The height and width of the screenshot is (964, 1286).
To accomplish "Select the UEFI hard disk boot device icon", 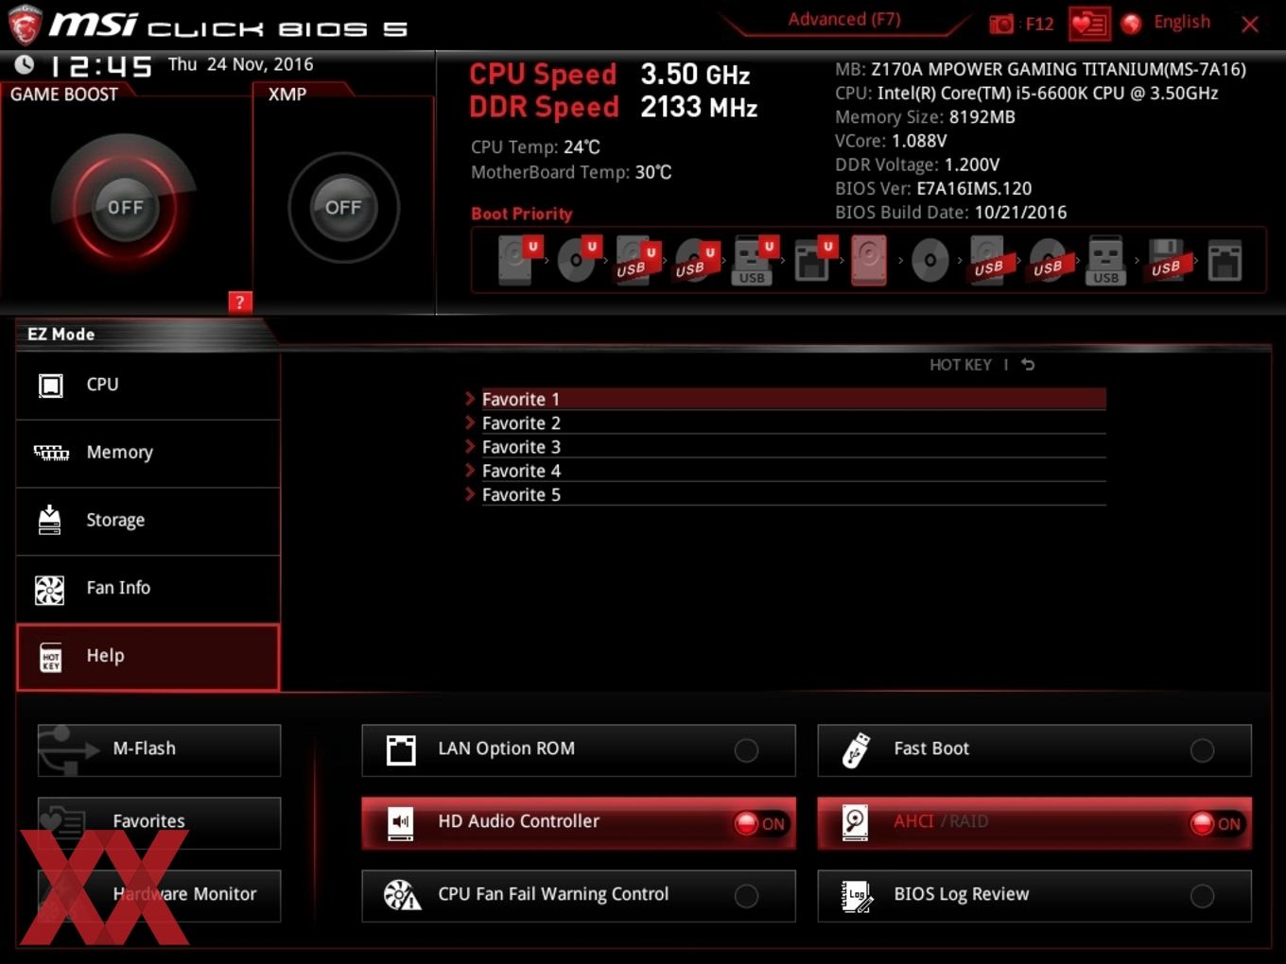I will pyautogui.click(x=517, y=260).
